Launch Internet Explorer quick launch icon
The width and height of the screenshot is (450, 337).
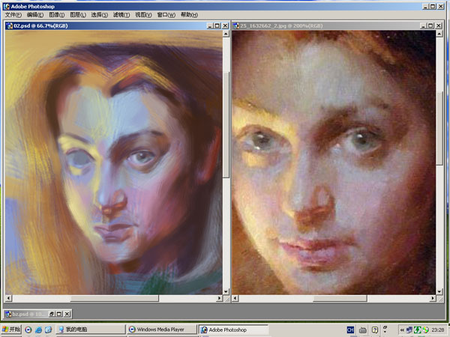pos(38,330)
